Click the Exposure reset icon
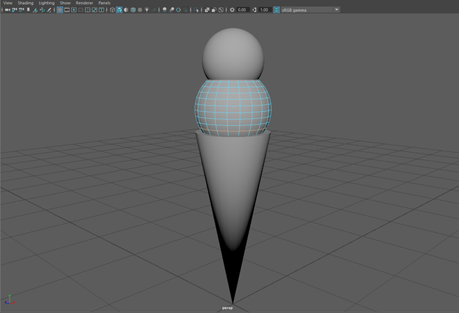Viewport: 459px width, 313px height. point(232,10)
